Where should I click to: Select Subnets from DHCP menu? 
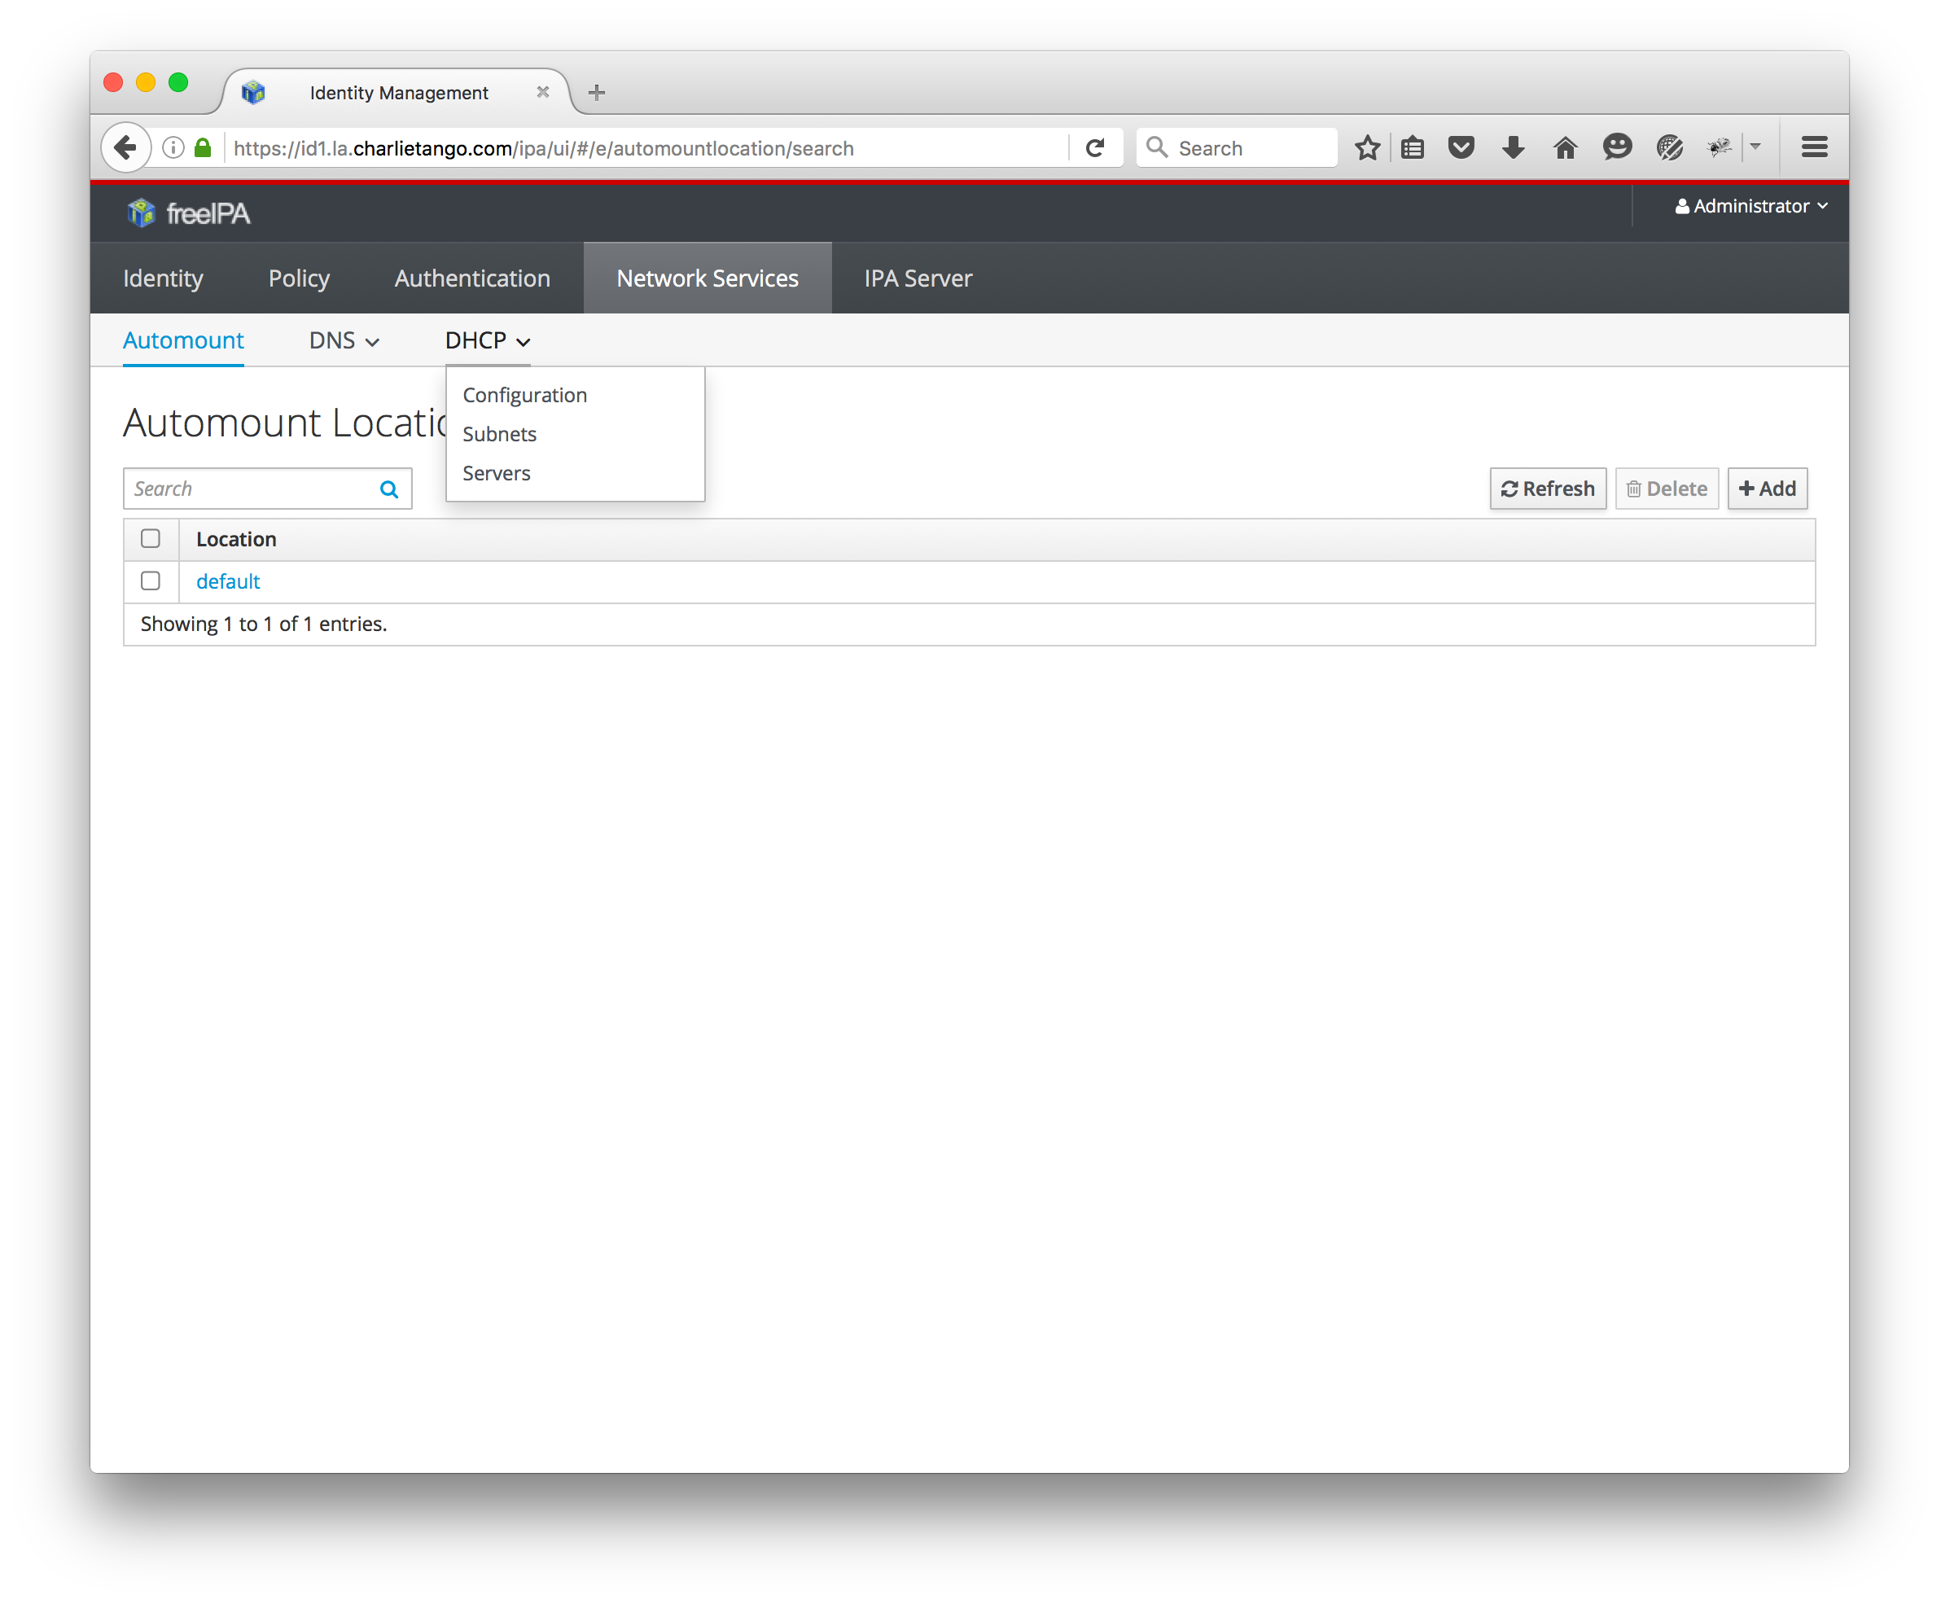click(499, 434)
